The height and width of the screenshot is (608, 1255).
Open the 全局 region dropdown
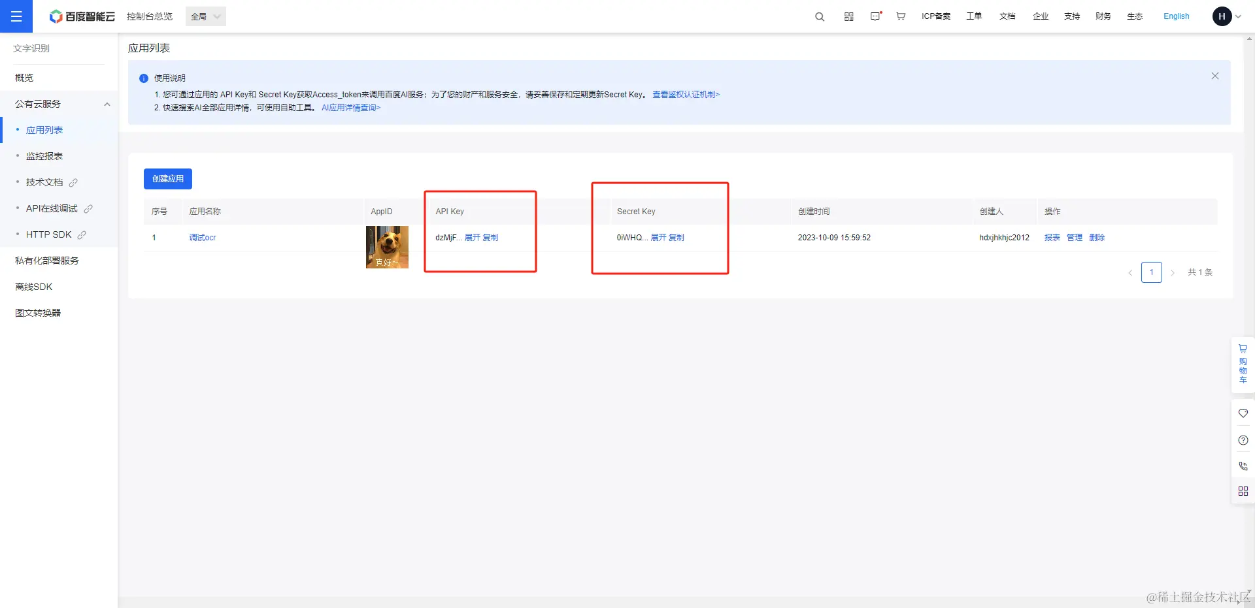pyautogui.click(x=206, y=16)
